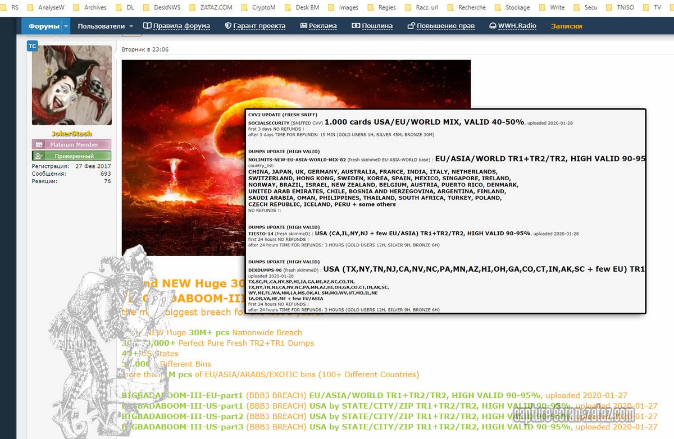
Task: Open the DL bookmark folder
Action: pos(125,7)
